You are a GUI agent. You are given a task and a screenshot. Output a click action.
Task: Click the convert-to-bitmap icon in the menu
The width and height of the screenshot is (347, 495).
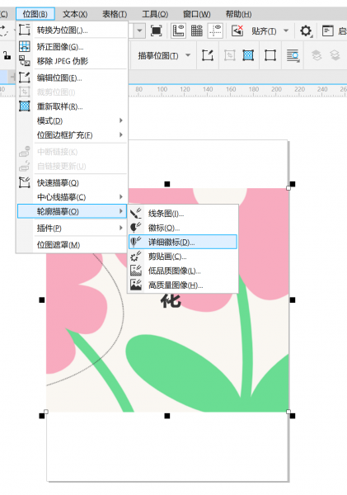click(x=24, y=30)
